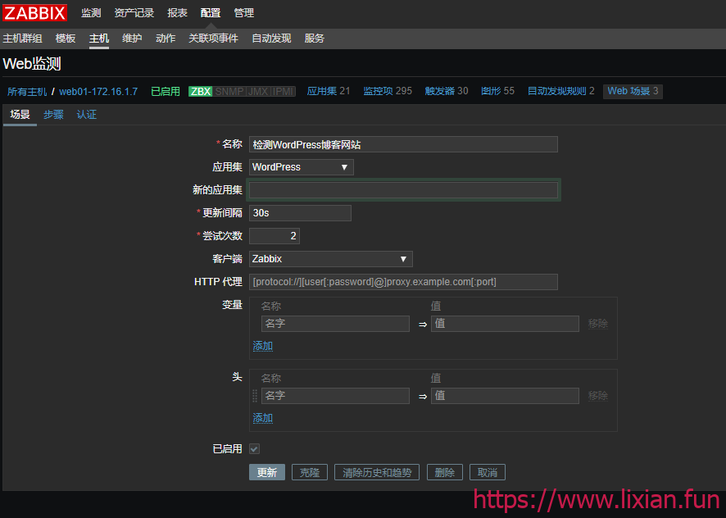Click the SNMP availability badge

(x=229, y=91)
